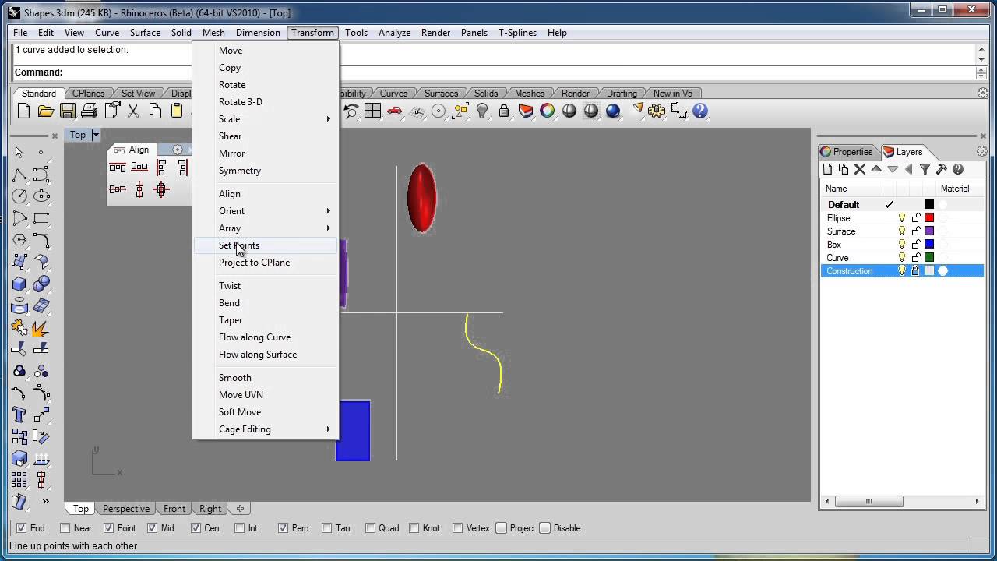Viewport: 997px width, 561px height.
Task: Toggle the Near osnap checkbox
Action: point(65,528)
